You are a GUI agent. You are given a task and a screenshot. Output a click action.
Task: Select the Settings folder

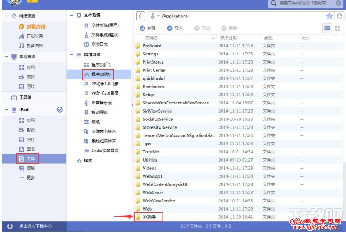pyautogui.click(x=238, y=54)
